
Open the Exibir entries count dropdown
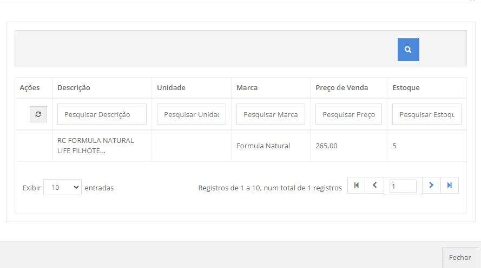click(62, 188)
